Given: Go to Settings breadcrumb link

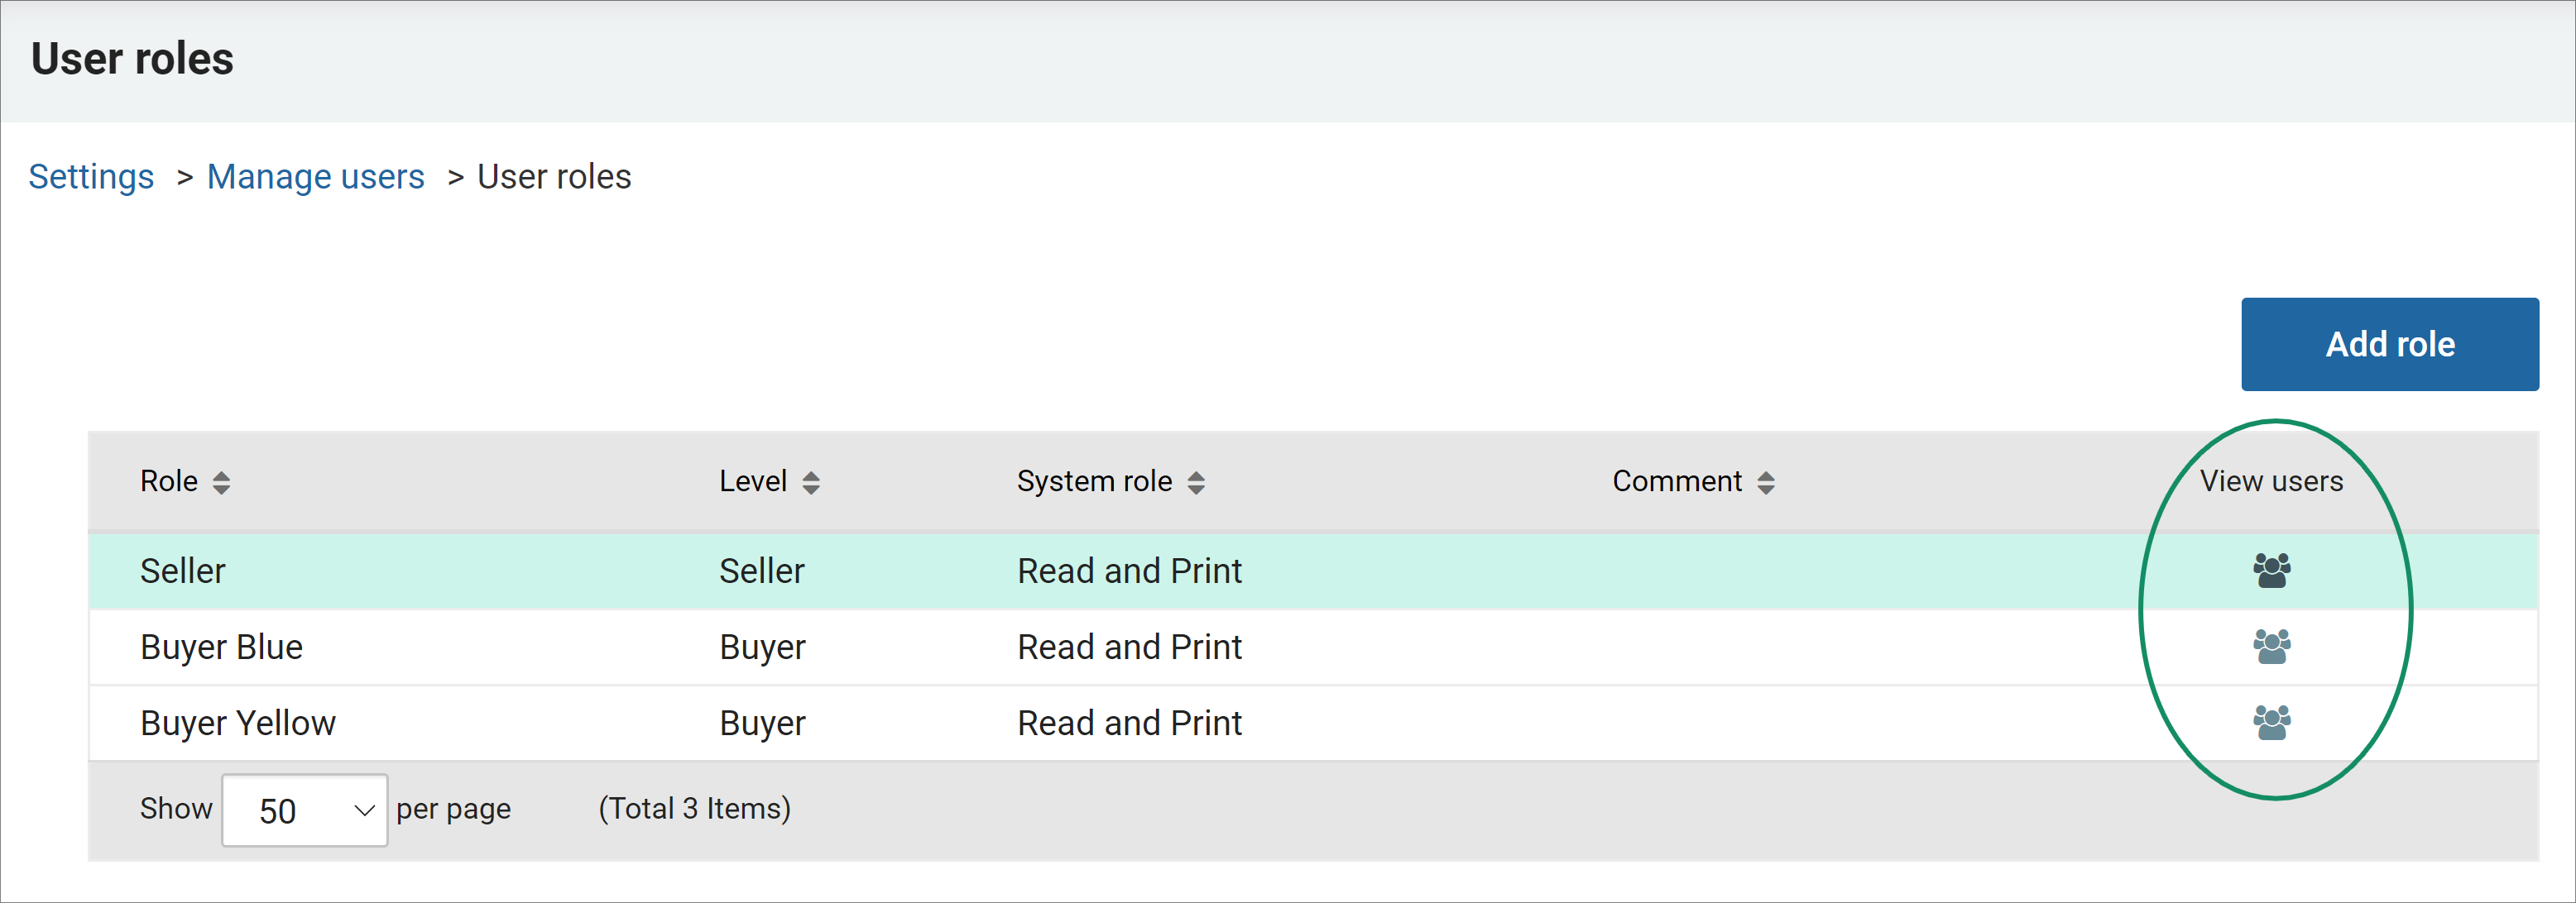Looking at the screenshot, I should coord(91,177).
